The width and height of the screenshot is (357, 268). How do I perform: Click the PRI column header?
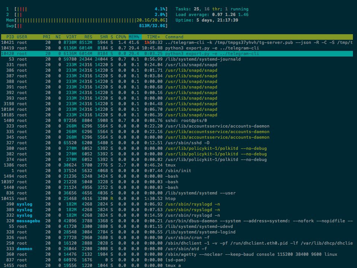(47, 37)
